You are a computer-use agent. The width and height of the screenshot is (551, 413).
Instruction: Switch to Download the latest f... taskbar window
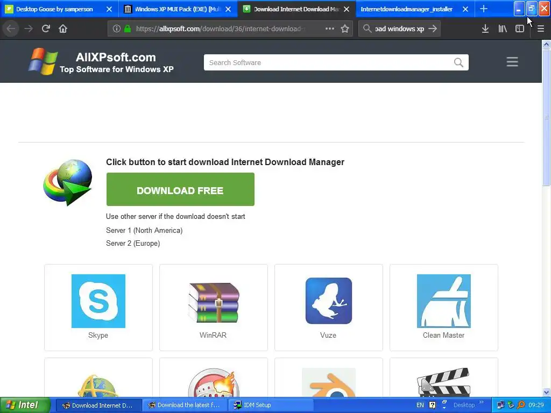coord(185,405)
